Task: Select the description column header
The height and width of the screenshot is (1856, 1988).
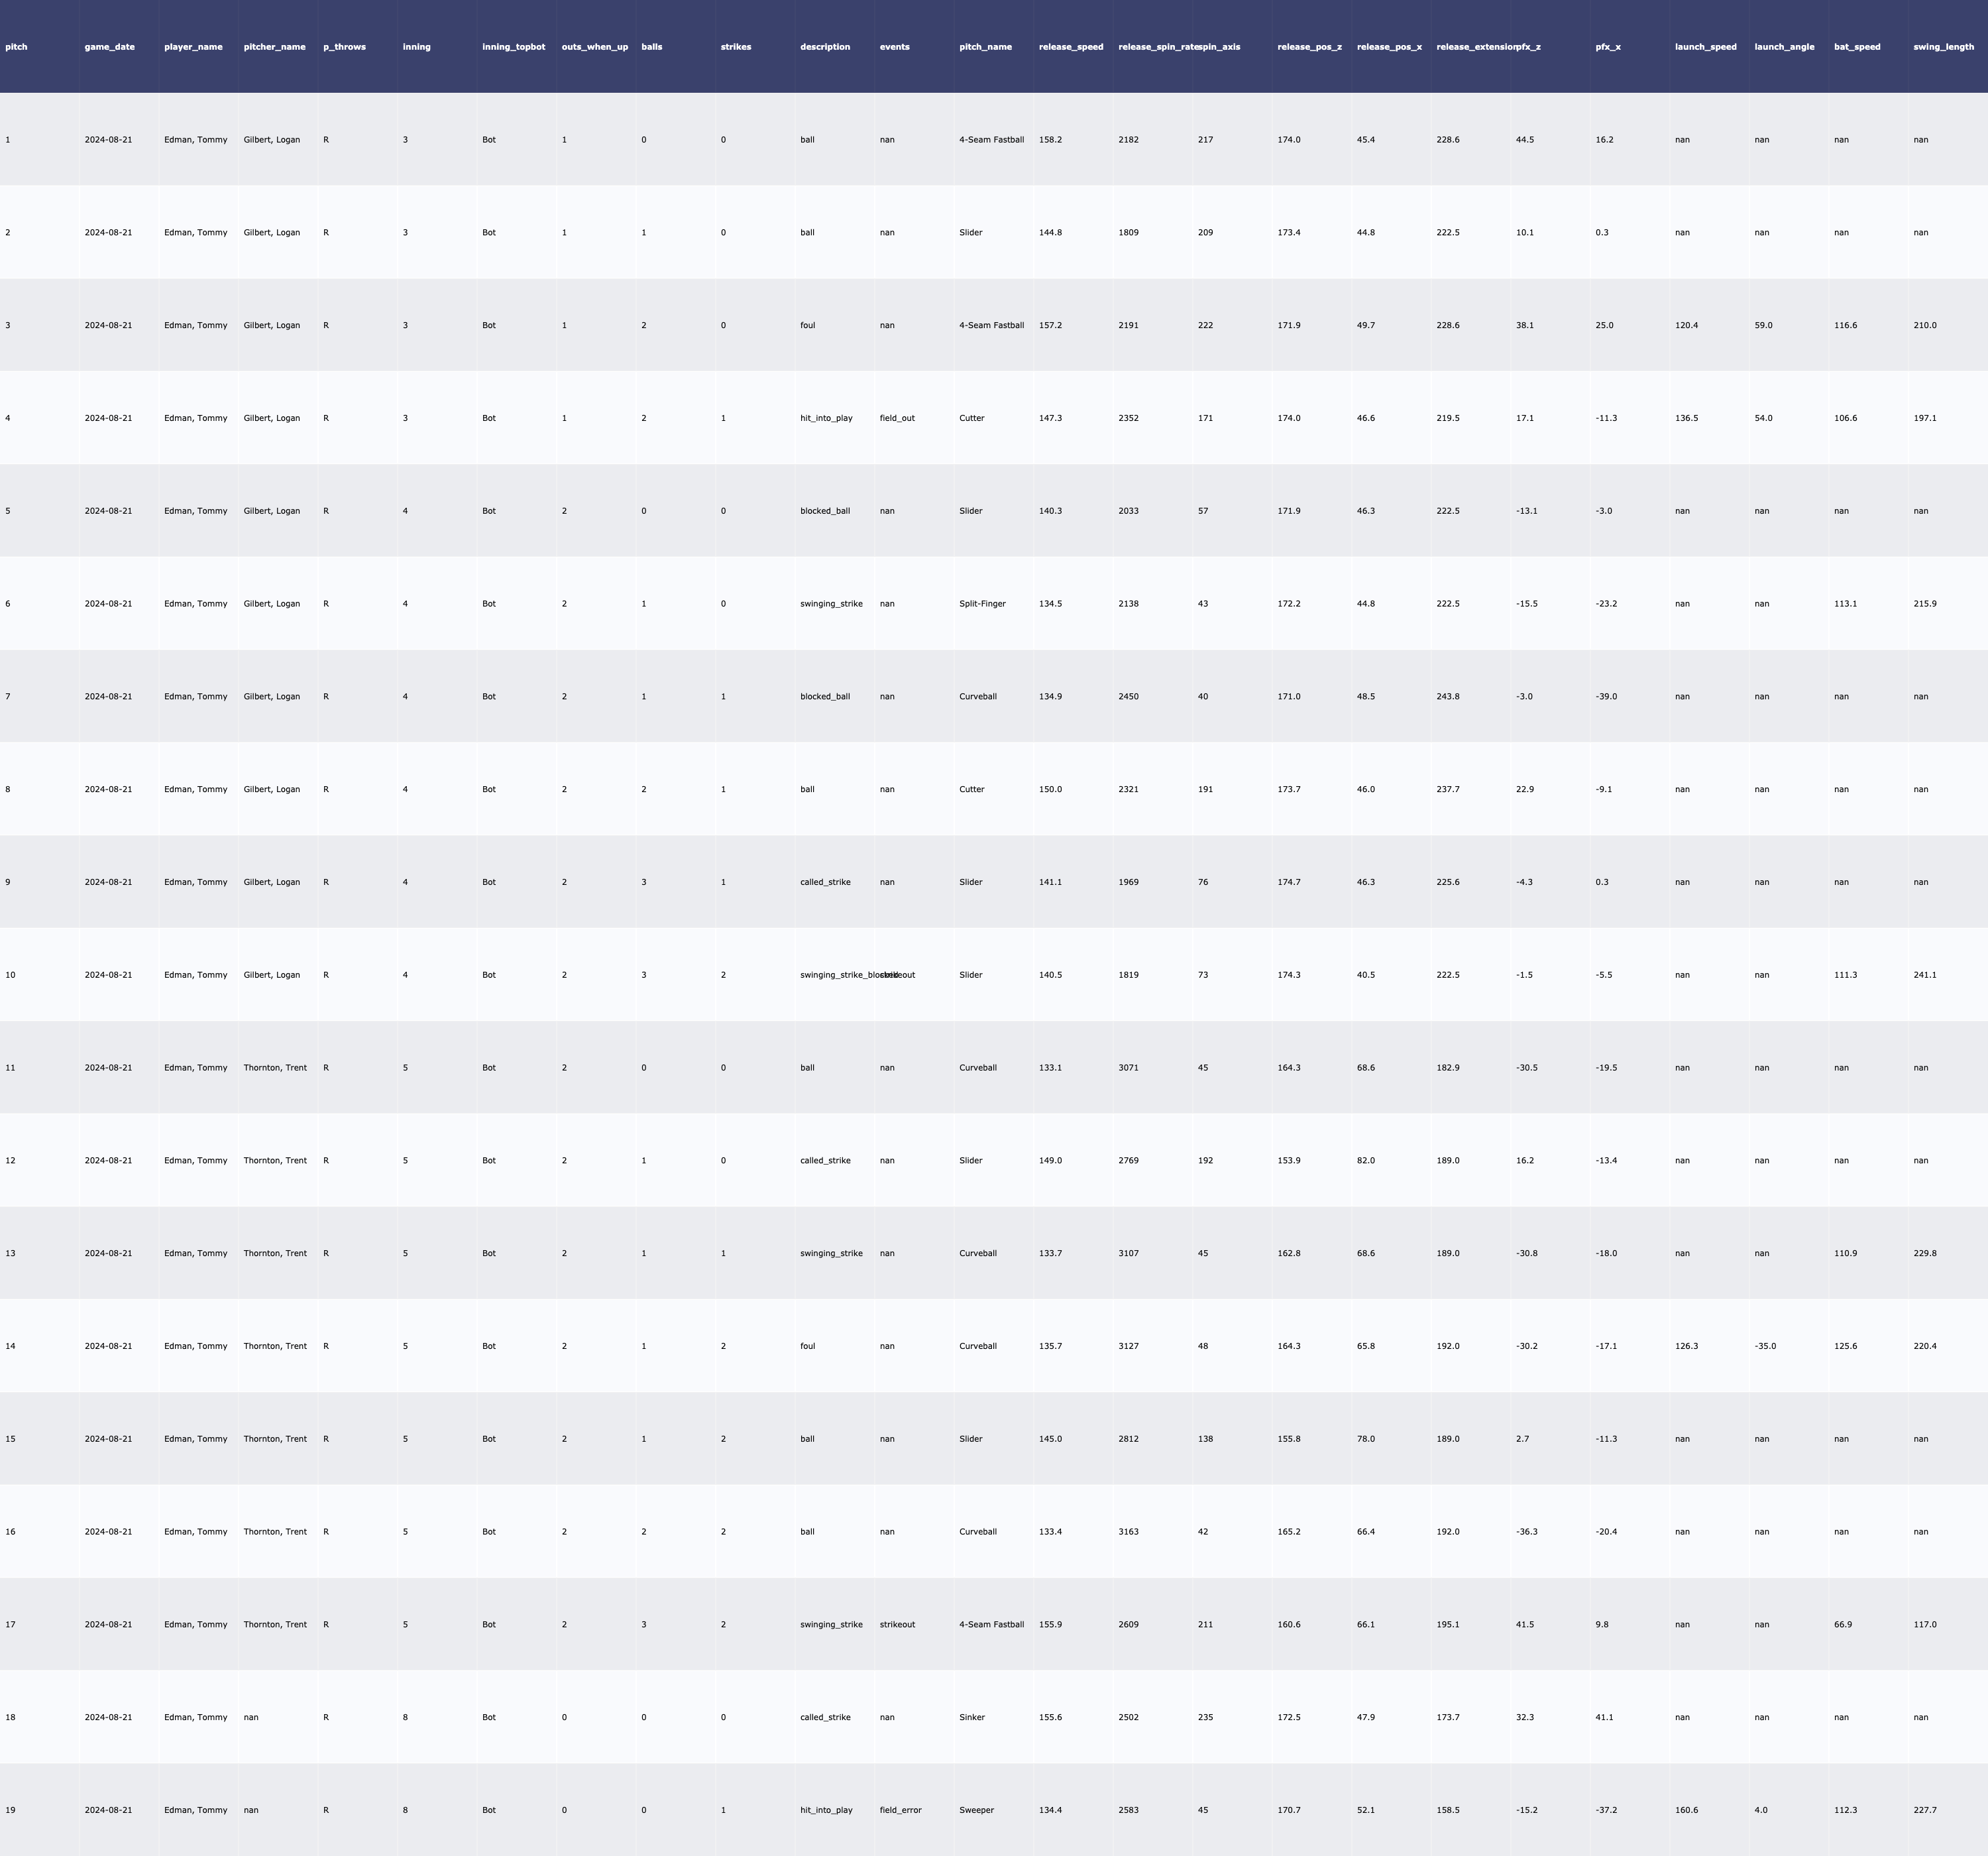Action: click(x=825, y=47)
